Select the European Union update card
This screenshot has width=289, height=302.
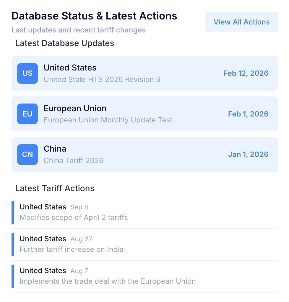coord(144,114)
